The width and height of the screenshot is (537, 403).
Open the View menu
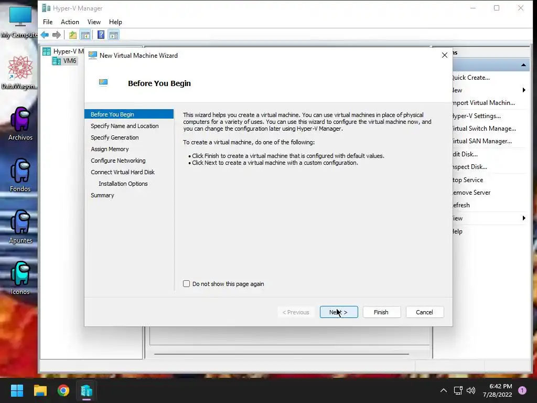click(94, 22)
